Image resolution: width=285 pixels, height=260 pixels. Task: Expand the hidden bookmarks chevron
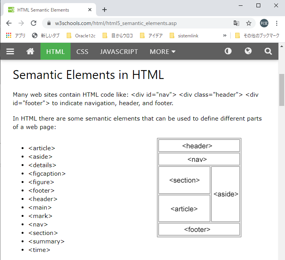pyautogui.click(x=225, y=35)
